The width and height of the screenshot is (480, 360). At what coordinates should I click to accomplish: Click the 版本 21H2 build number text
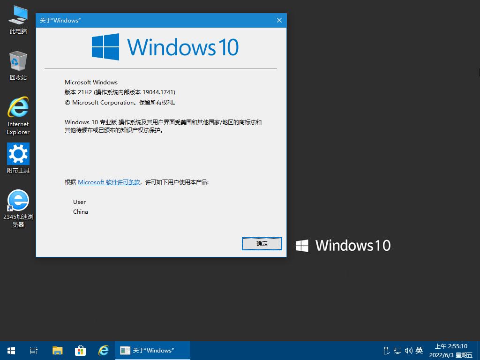click(x=120, y=92)
